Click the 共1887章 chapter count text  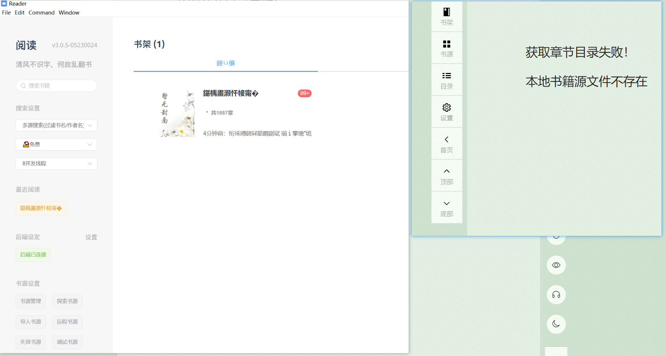pyautogui.click(x=222, y=113)
